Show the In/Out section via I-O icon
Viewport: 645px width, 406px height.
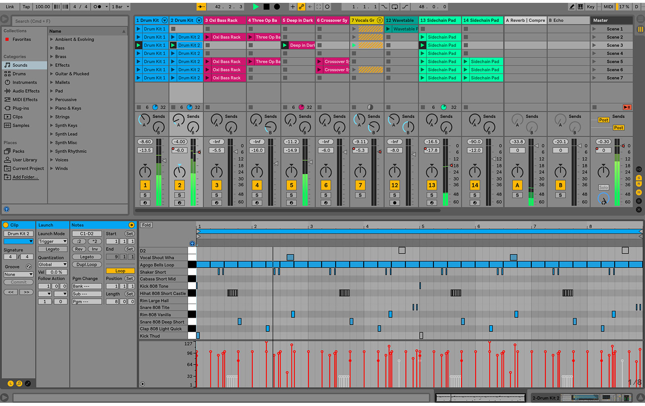coord(639,169)
